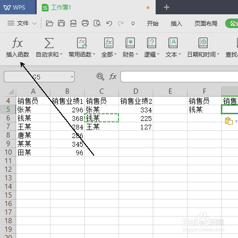This screenshot has height=238, width=238.
Task: Open the Date and Time (日期和时间) icon
Action: point(203,43)
